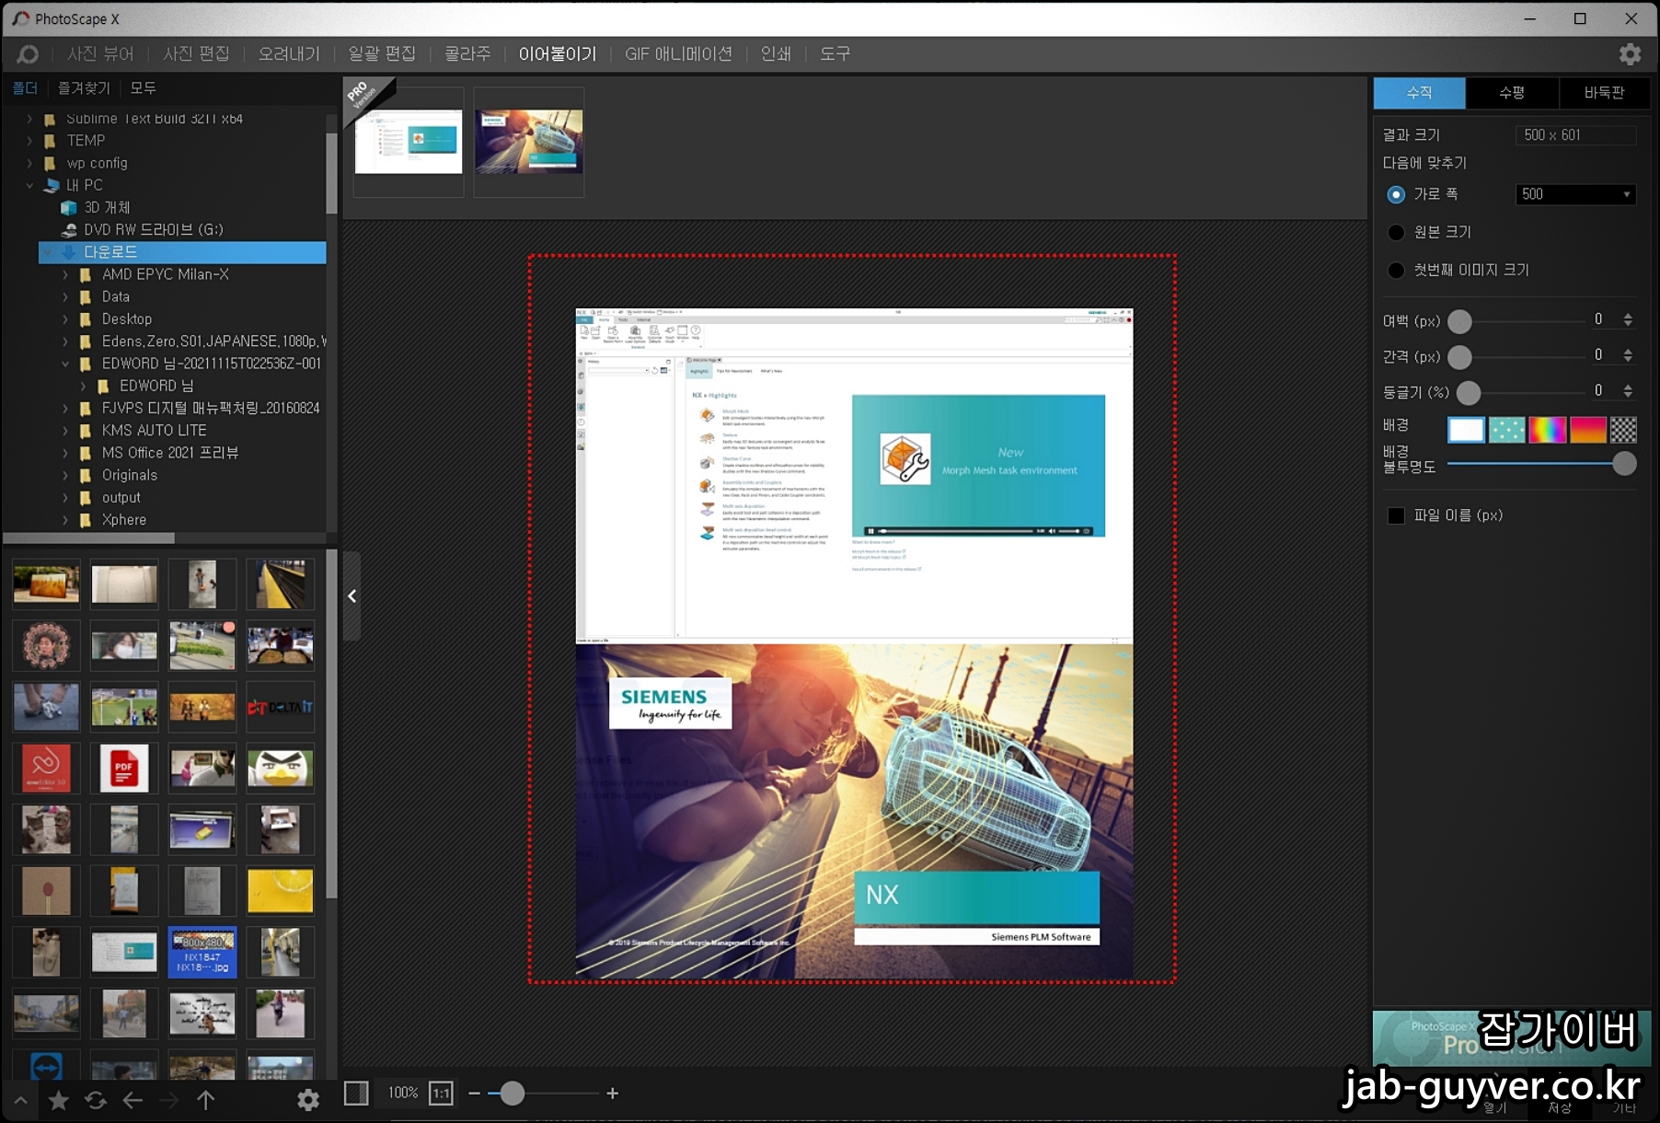Image resolution: width=1660 pixels, height=1123 pixels.
Task: Open the 오려내기 tab
Action: [x=289, y=54]
